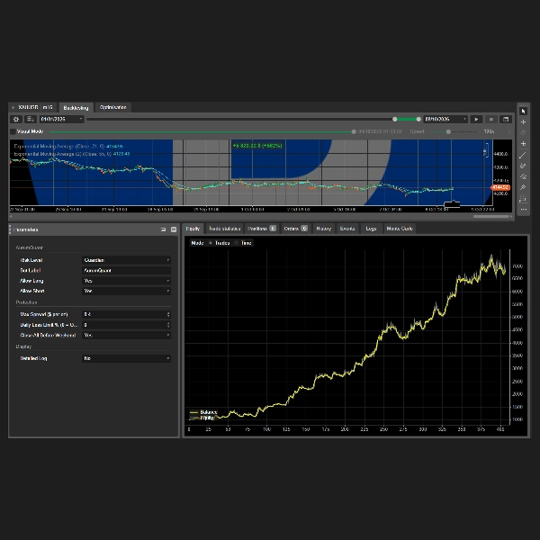Switch to the Optimization tab
The image size is (540, 540).
pos(113,107)
